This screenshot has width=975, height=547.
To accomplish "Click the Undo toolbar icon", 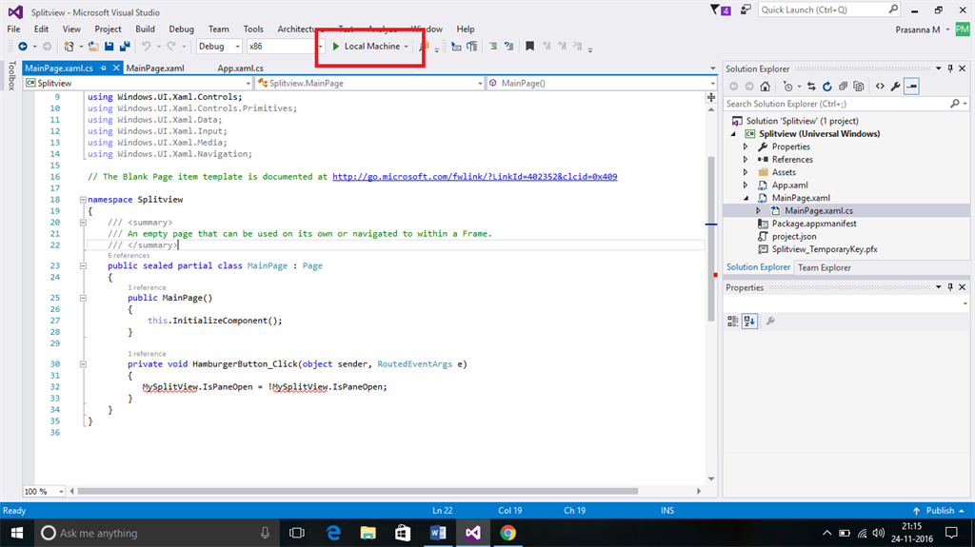I will tap(147, 46).
